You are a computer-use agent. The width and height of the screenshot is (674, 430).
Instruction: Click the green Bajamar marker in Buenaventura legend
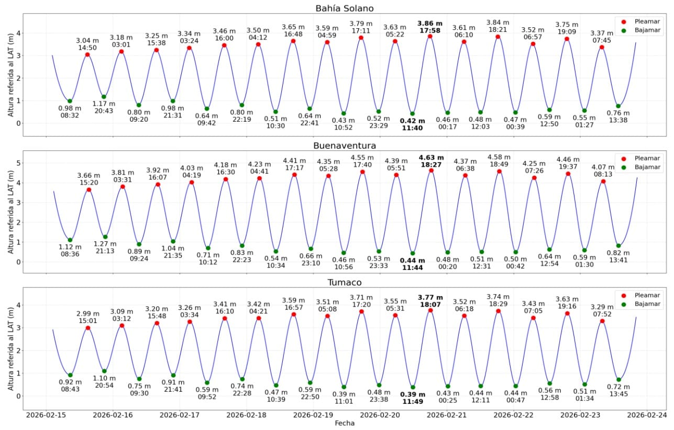point(623,167)
